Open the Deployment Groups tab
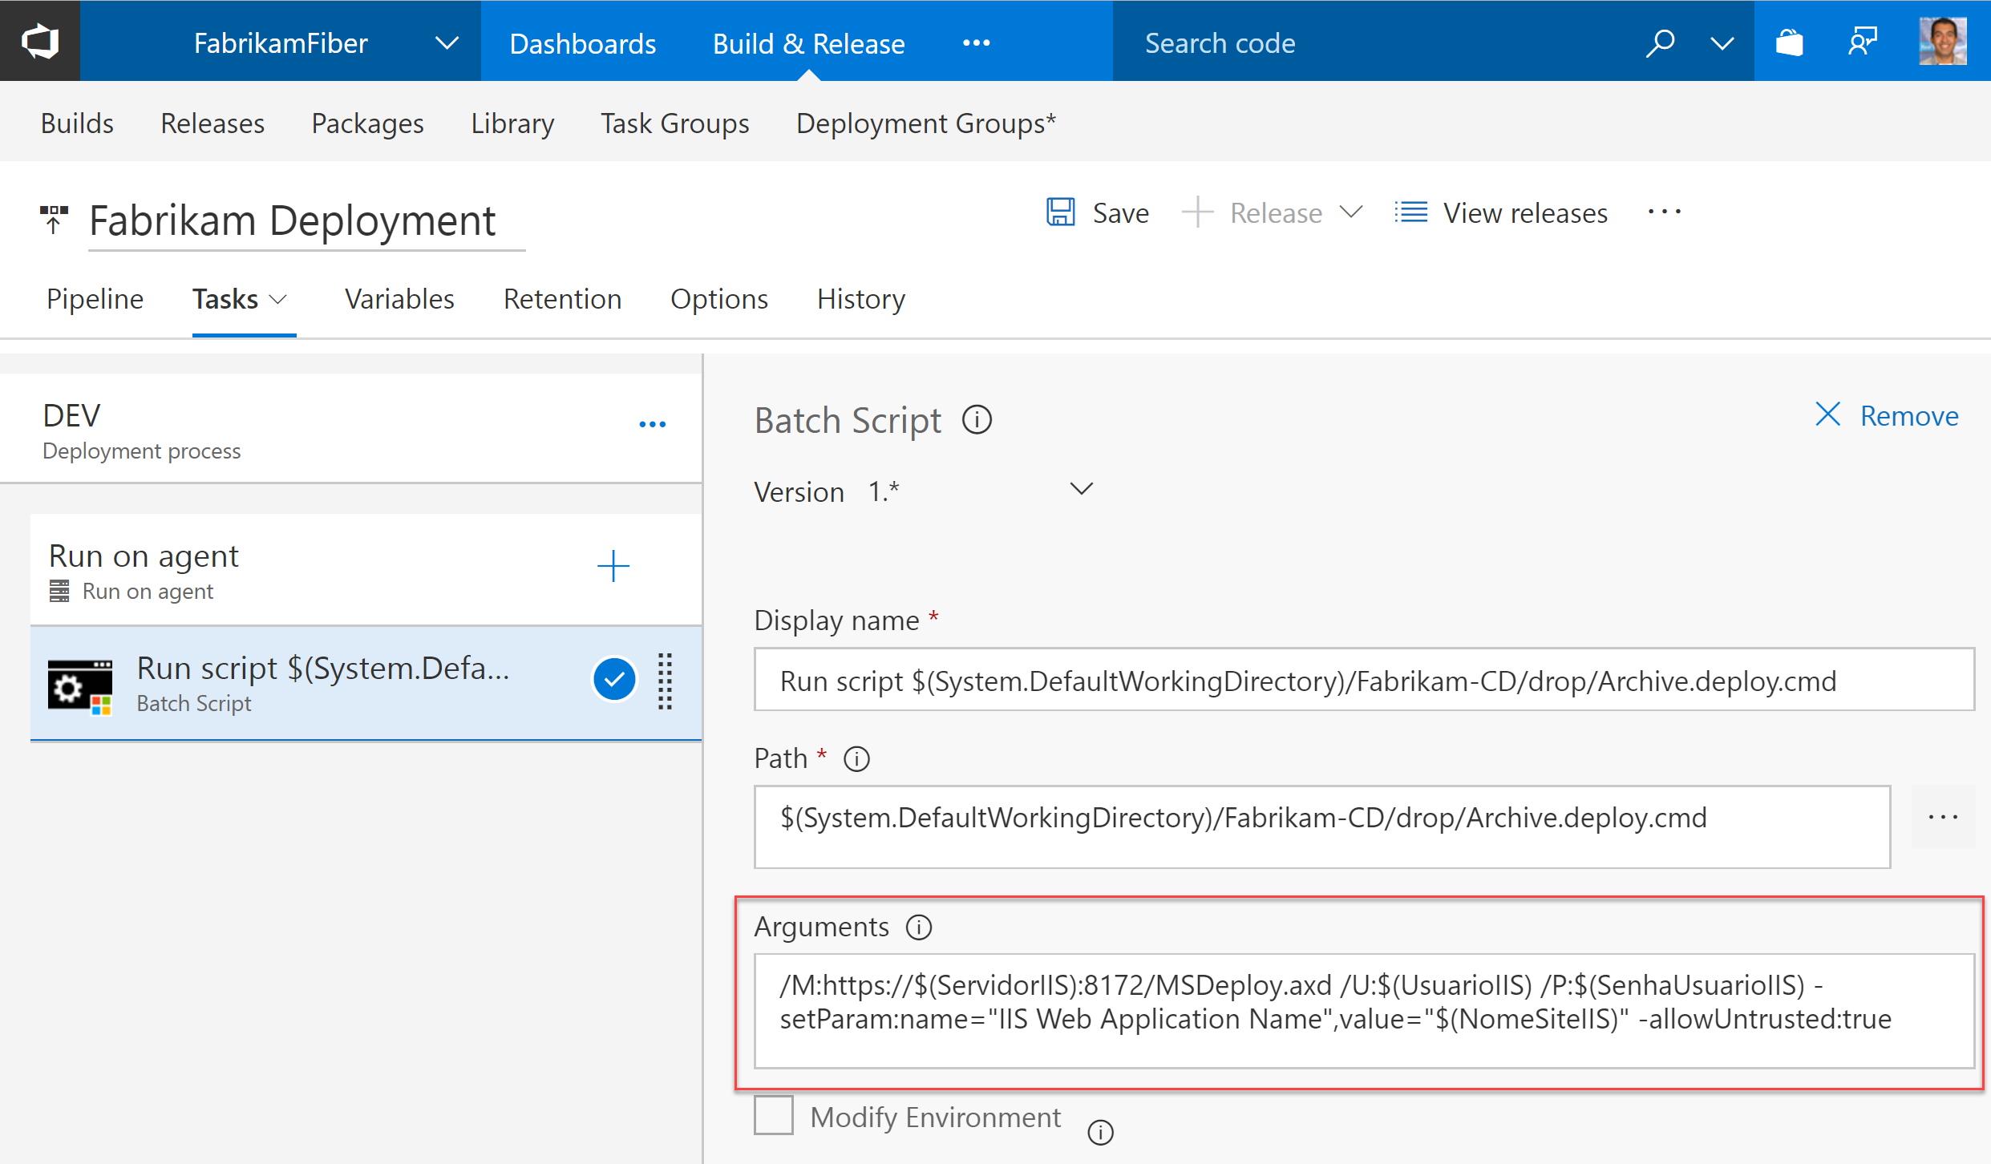This screenshot has width=1991, height=1164. point(926,123)
